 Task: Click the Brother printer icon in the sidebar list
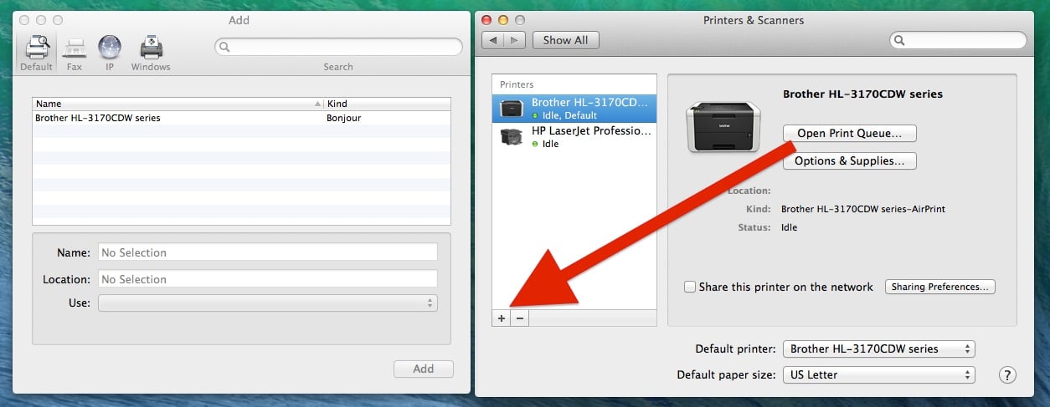[512, 109]
